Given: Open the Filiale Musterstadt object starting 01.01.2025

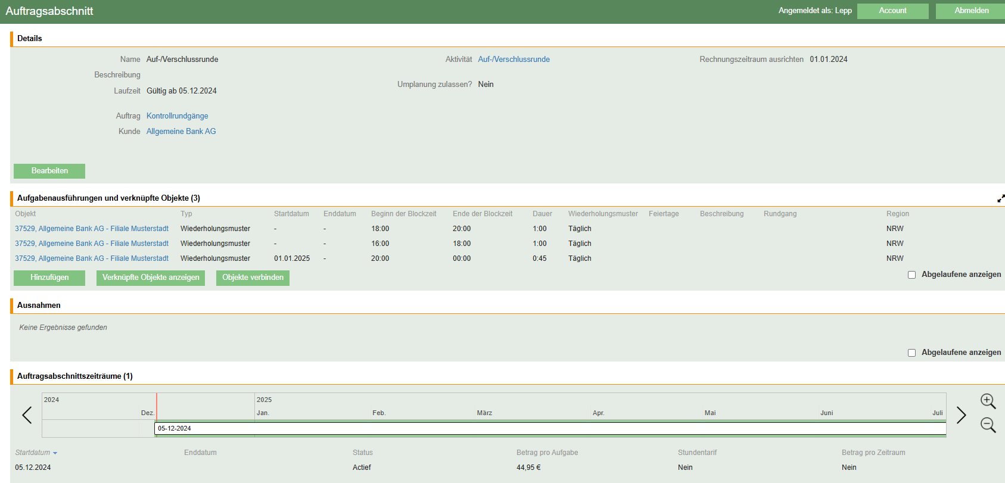Looking at the screenshot, I should (x=92, y=258).
